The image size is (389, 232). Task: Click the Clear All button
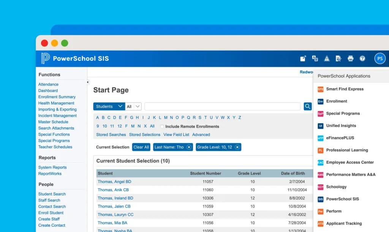click(141, 147)
